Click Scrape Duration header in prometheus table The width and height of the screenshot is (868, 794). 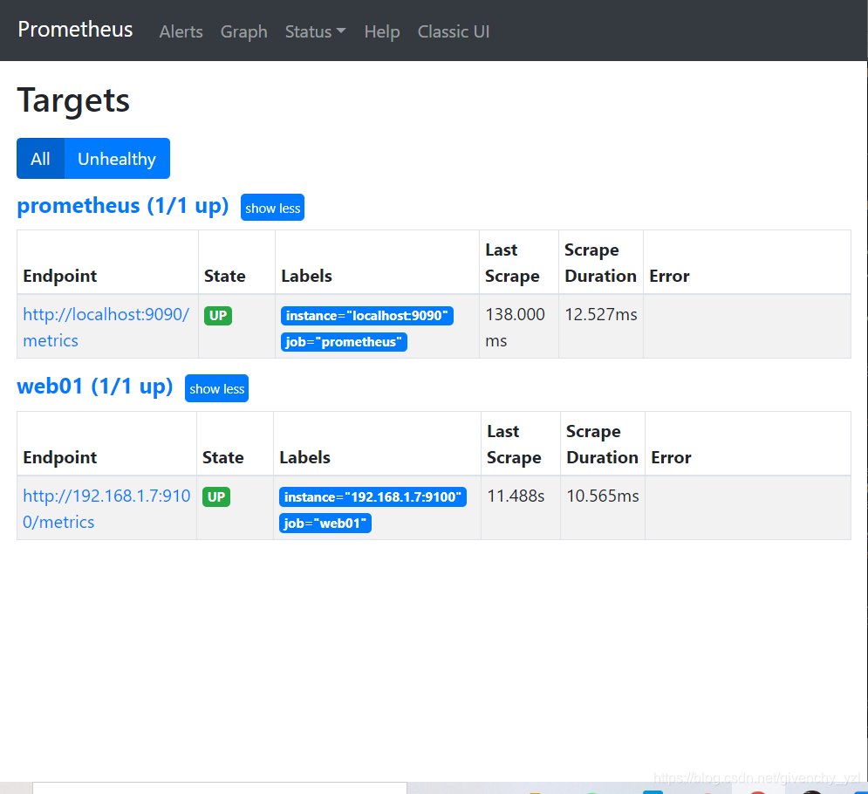pos(601,263)
